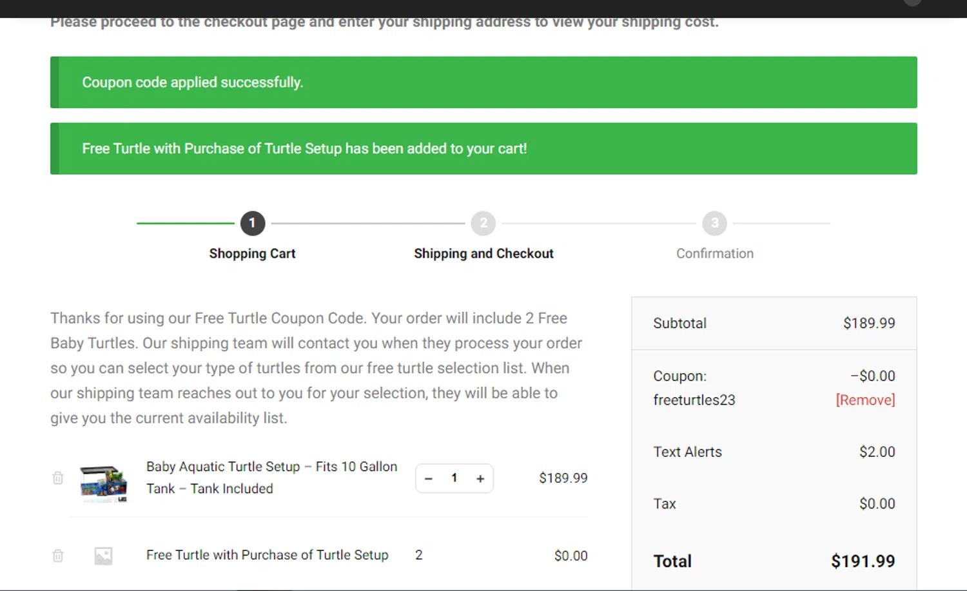
Task: Click the Free Turtle placeholder image
Action: point(103,556)
